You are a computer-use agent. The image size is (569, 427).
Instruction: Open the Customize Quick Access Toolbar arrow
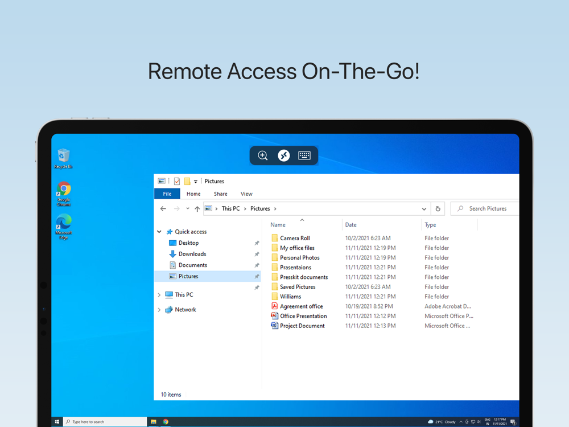[x=196, y=181]
